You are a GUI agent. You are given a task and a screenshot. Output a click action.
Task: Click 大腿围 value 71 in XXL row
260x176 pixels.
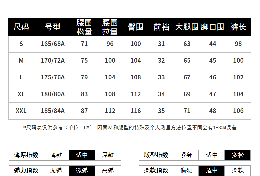(187, 111)
